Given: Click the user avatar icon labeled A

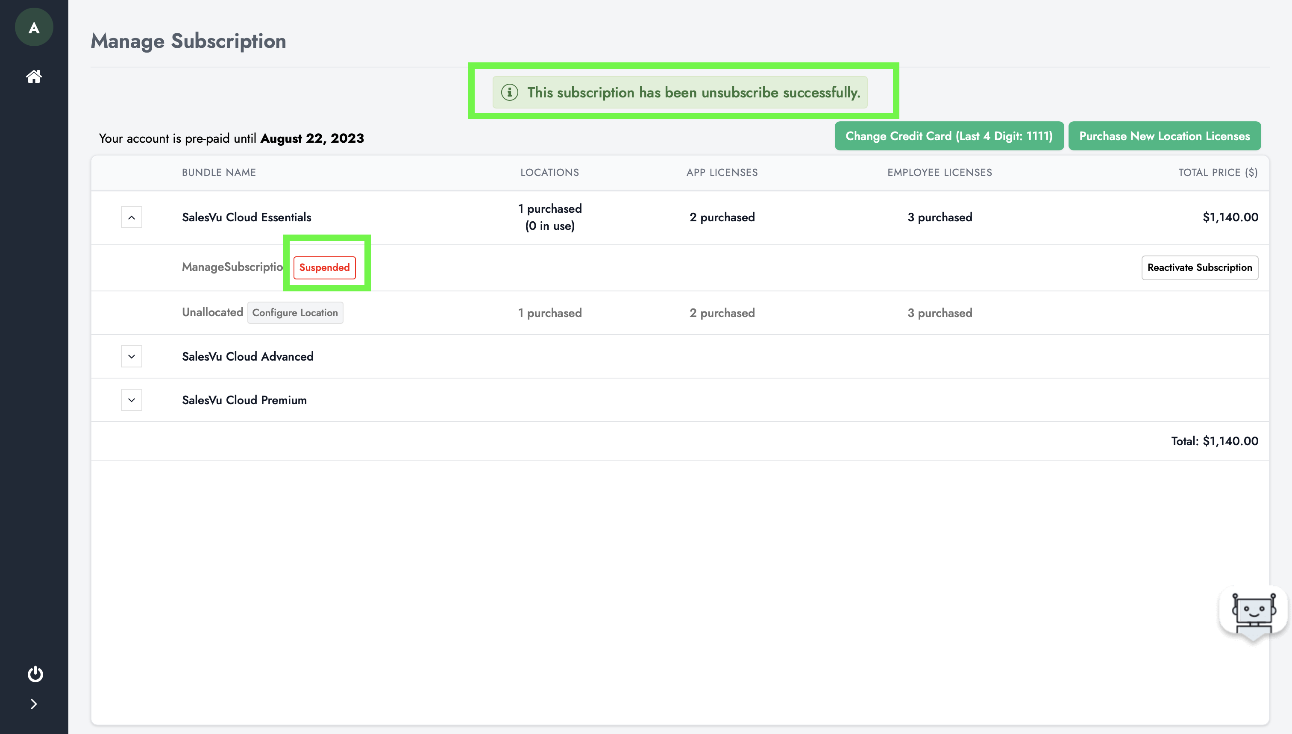Looking at the screenshot, I should click(34, 27).
